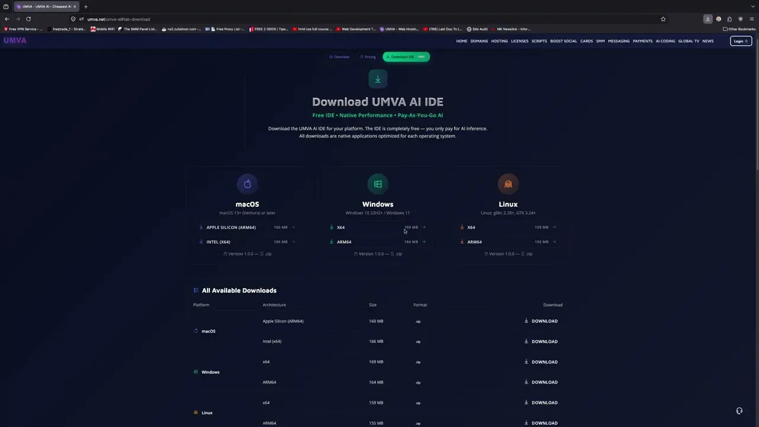Download macOS Intel (X64) from card
This screenshot has width=759, height=427.
[247, 242]
